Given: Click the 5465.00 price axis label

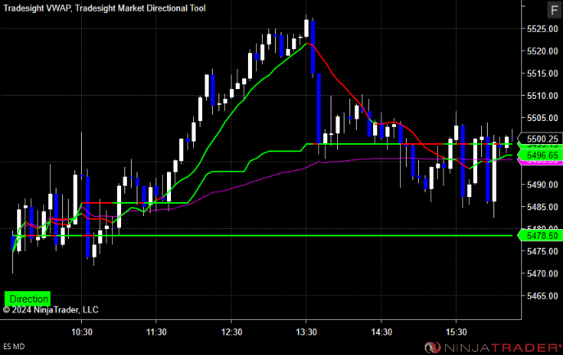Looking at the screenshot, I should (x=543, y=296).
